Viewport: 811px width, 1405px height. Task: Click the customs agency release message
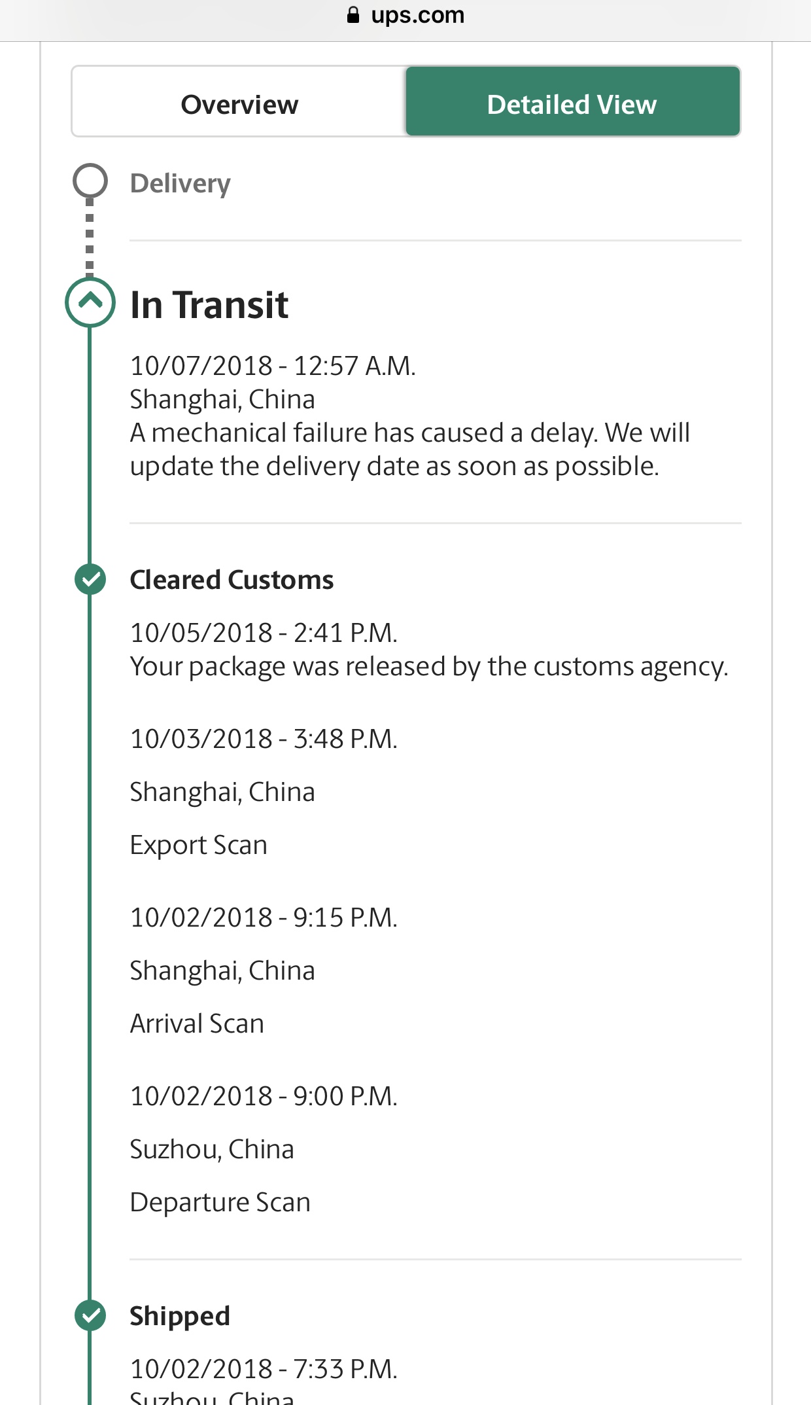428,666
